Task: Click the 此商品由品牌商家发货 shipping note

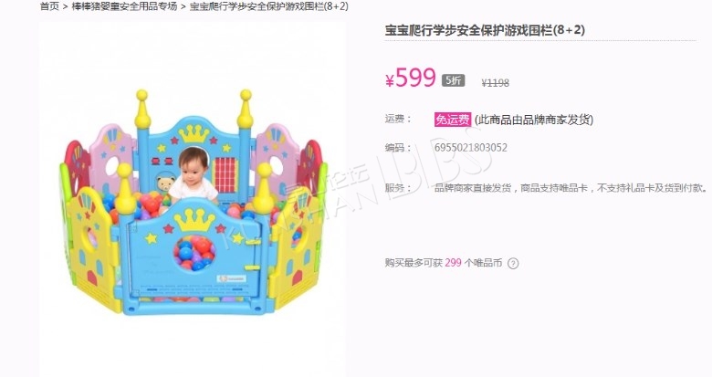Action: [x=534, y=120]
